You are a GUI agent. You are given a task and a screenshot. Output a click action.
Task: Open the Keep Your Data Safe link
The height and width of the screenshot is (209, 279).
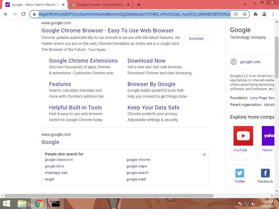(x=153, y=107)
